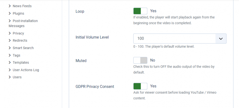Toggle the Muted switch

point(140,60)
